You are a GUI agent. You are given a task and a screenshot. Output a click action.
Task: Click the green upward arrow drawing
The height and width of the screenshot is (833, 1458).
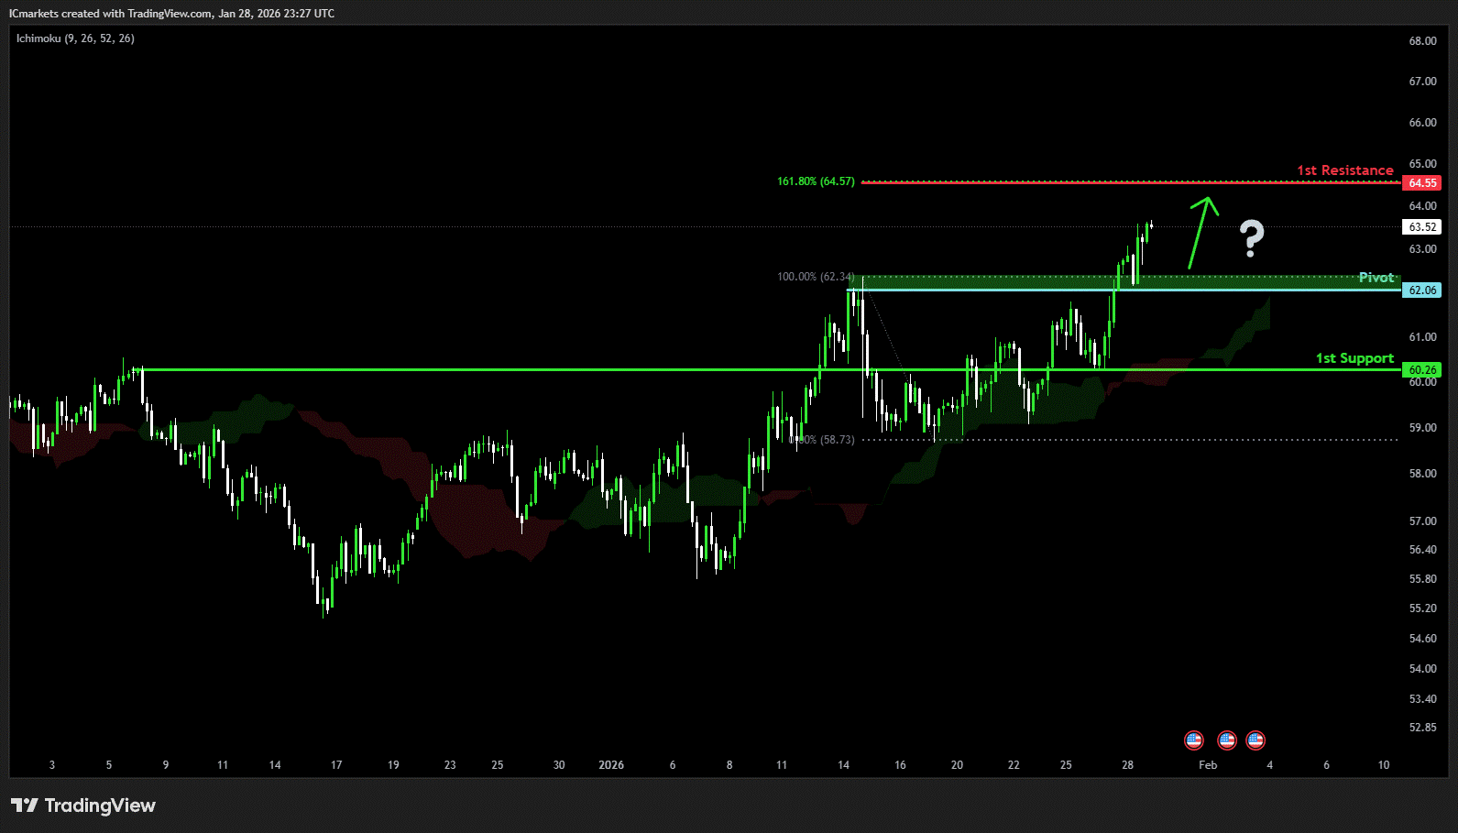point(1200,232)
